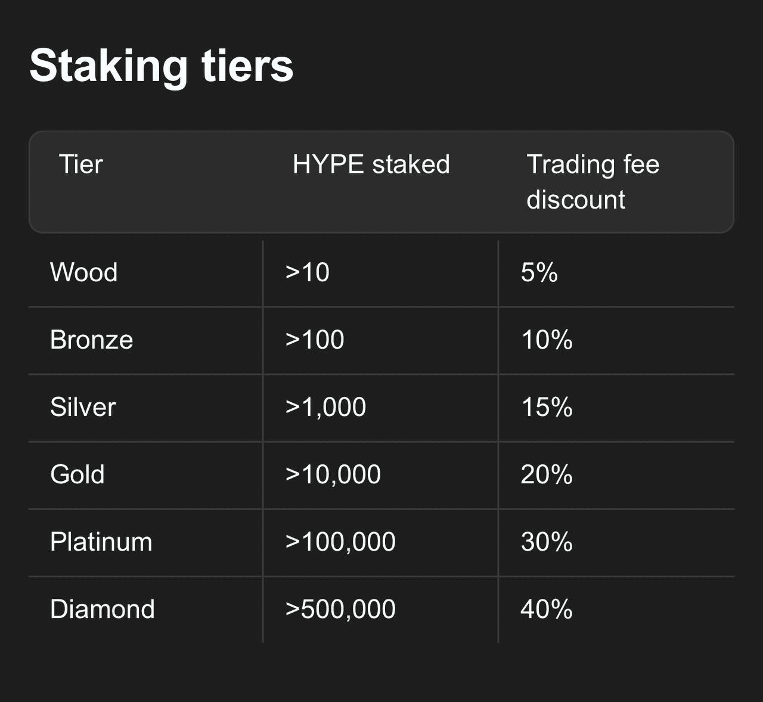This screenshot has width=763, height=702.
Task: Click the Diamond tier name
Action: coord(103,609)
